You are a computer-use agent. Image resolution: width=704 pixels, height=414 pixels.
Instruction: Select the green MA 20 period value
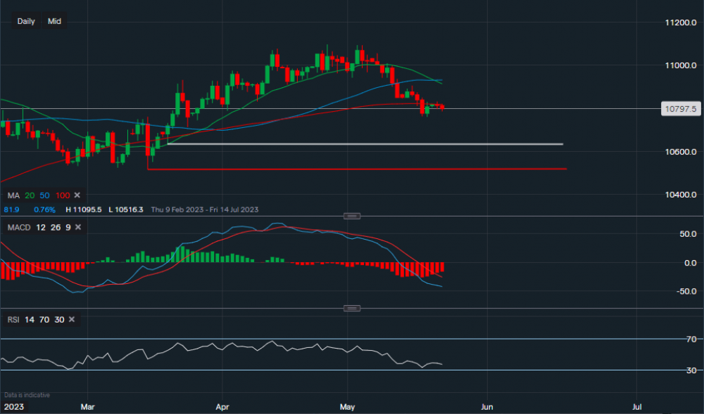click(x=31, y=195)
